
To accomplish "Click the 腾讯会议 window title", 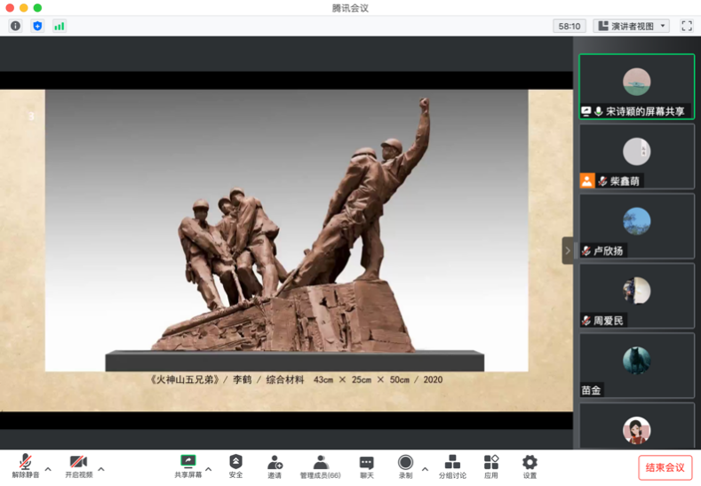I will 350,8.
